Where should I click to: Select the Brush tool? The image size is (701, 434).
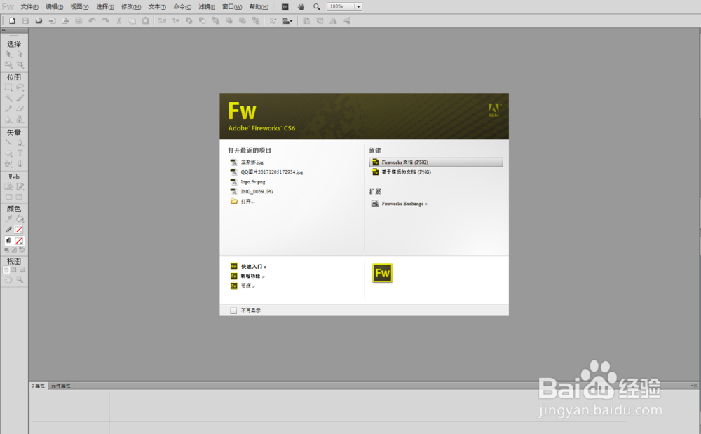20,98
